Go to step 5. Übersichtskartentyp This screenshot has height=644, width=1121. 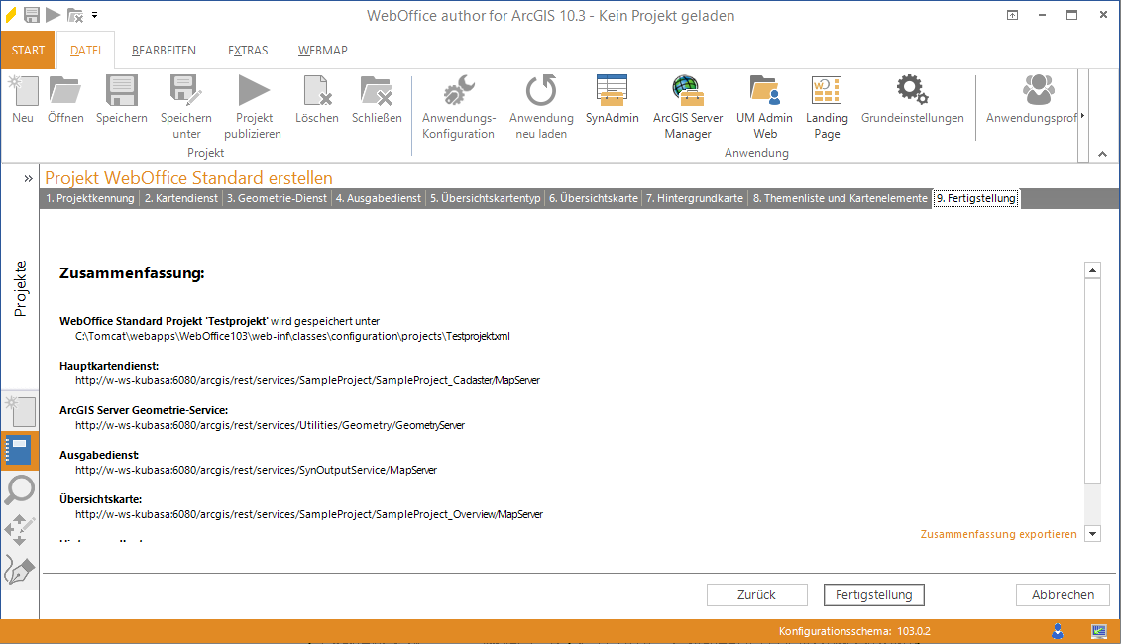tap(486, 199)
